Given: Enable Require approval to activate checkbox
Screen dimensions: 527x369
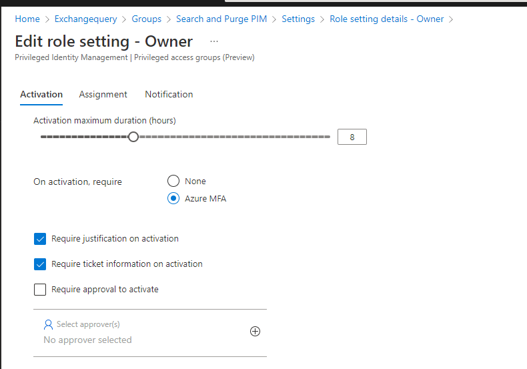Looking at the screenshot, I should click(40, 290).
